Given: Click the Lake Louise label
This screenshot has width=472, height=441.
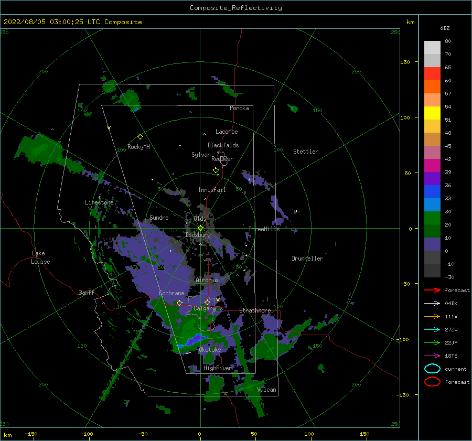Looking at the screenshot, I should coord(40,257).
